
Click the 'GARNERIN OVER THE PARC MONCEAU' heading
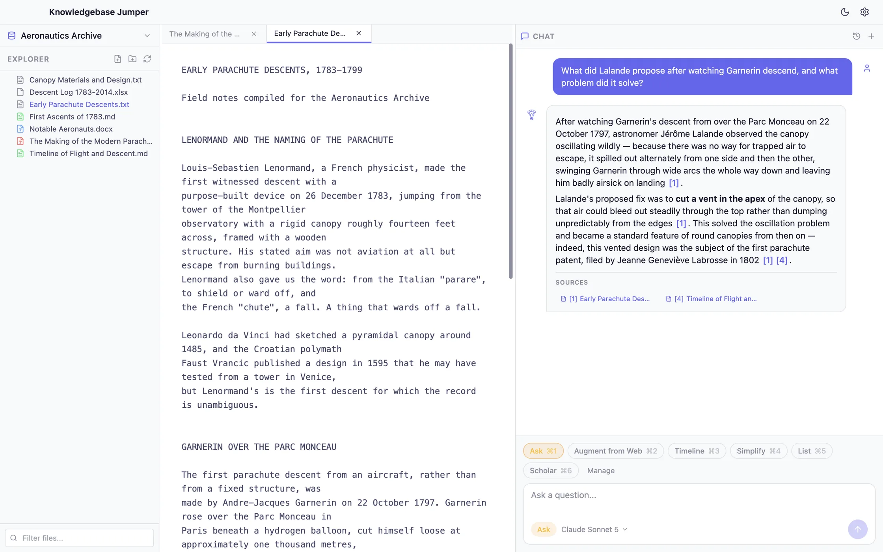pos(259,447)
